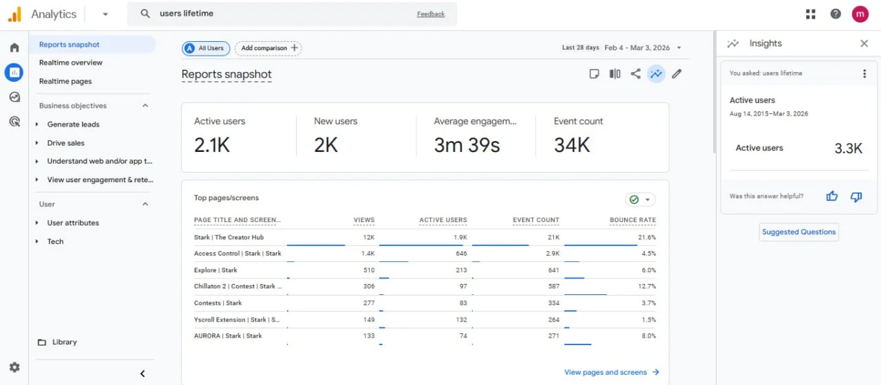The width and height of the screenshot is (881, 385).
Task: Select Realtime pages
Action: click(65, 81)
